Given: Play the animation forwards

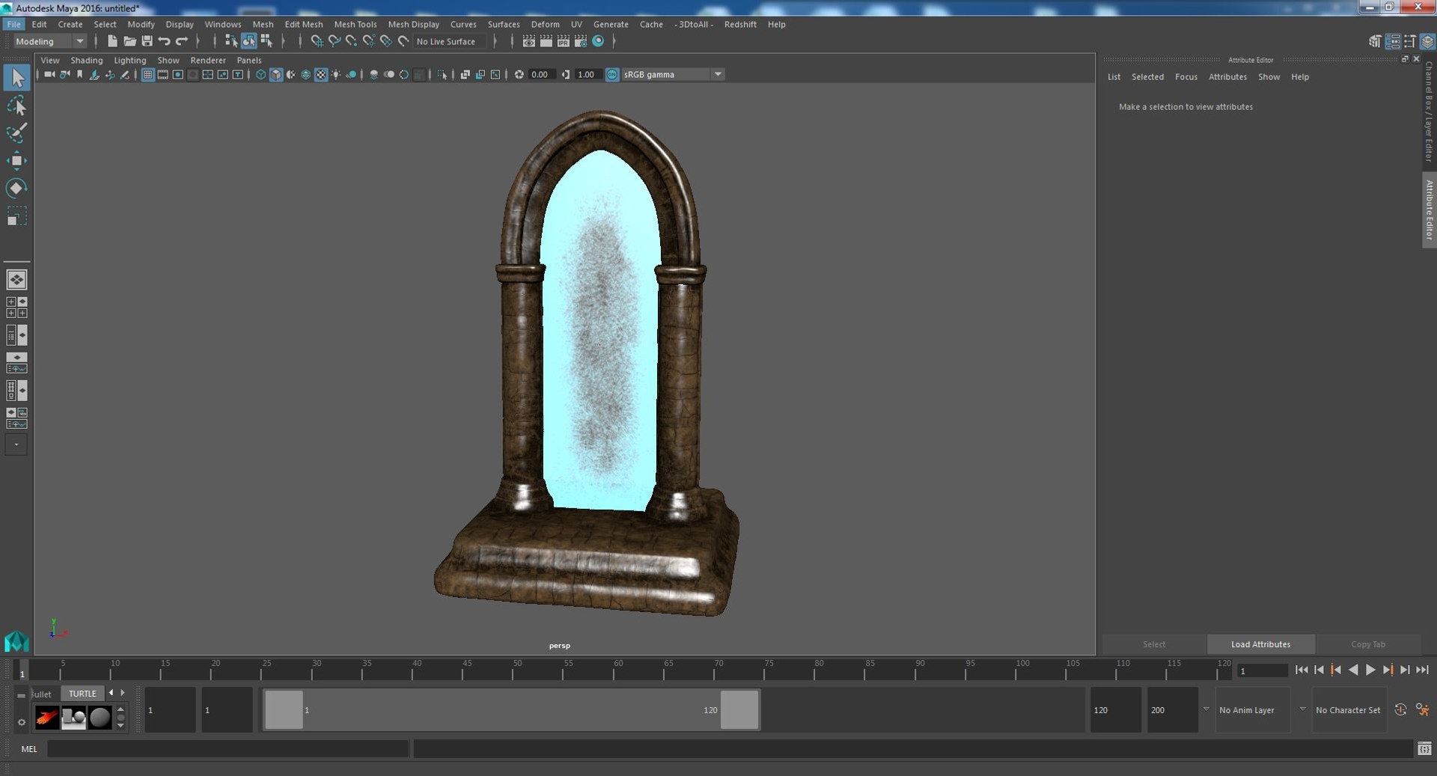Looking at the screenshot, I should 1370,670.
